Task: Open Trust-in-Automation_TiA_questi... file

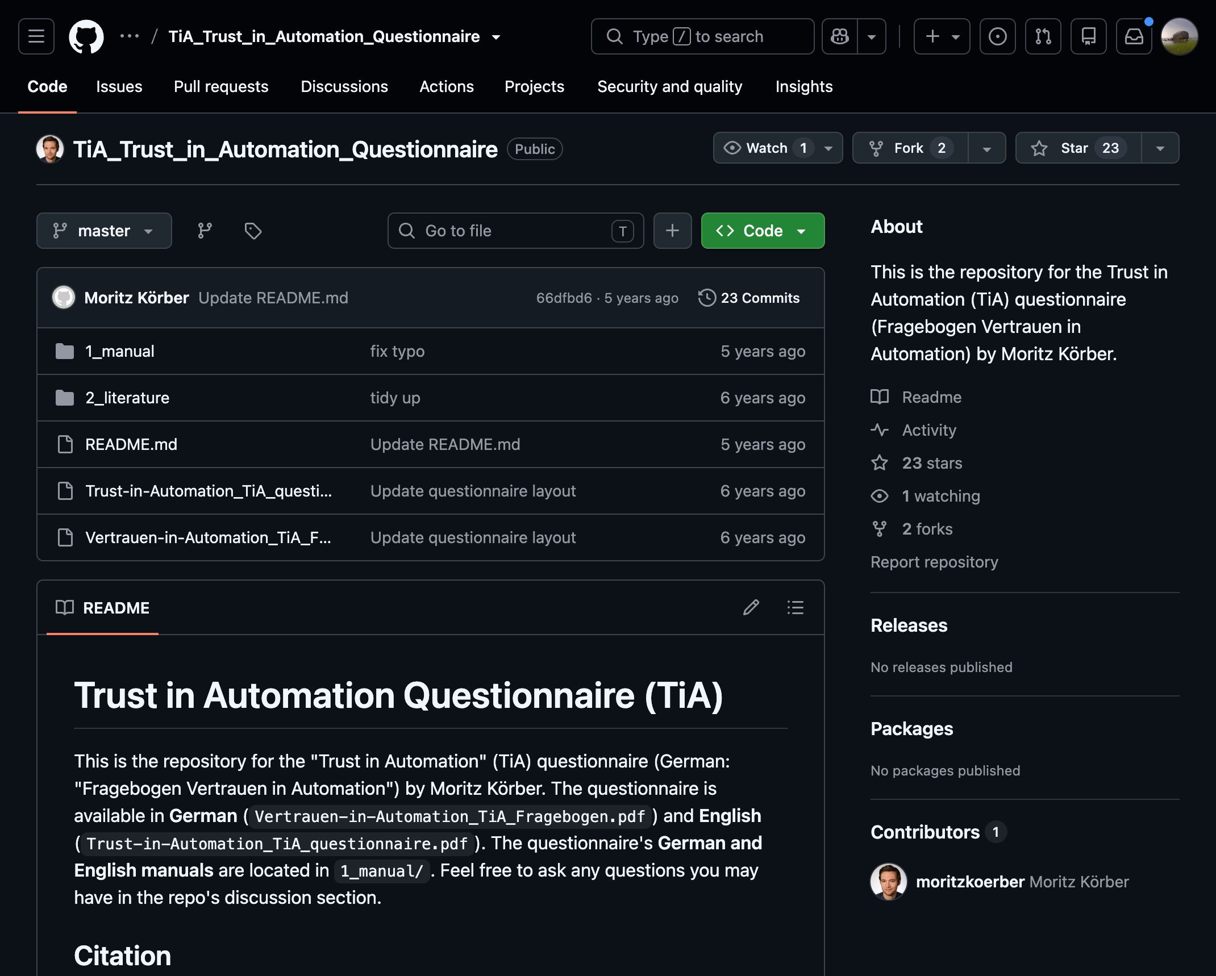Action: click(x=209, y=491)
